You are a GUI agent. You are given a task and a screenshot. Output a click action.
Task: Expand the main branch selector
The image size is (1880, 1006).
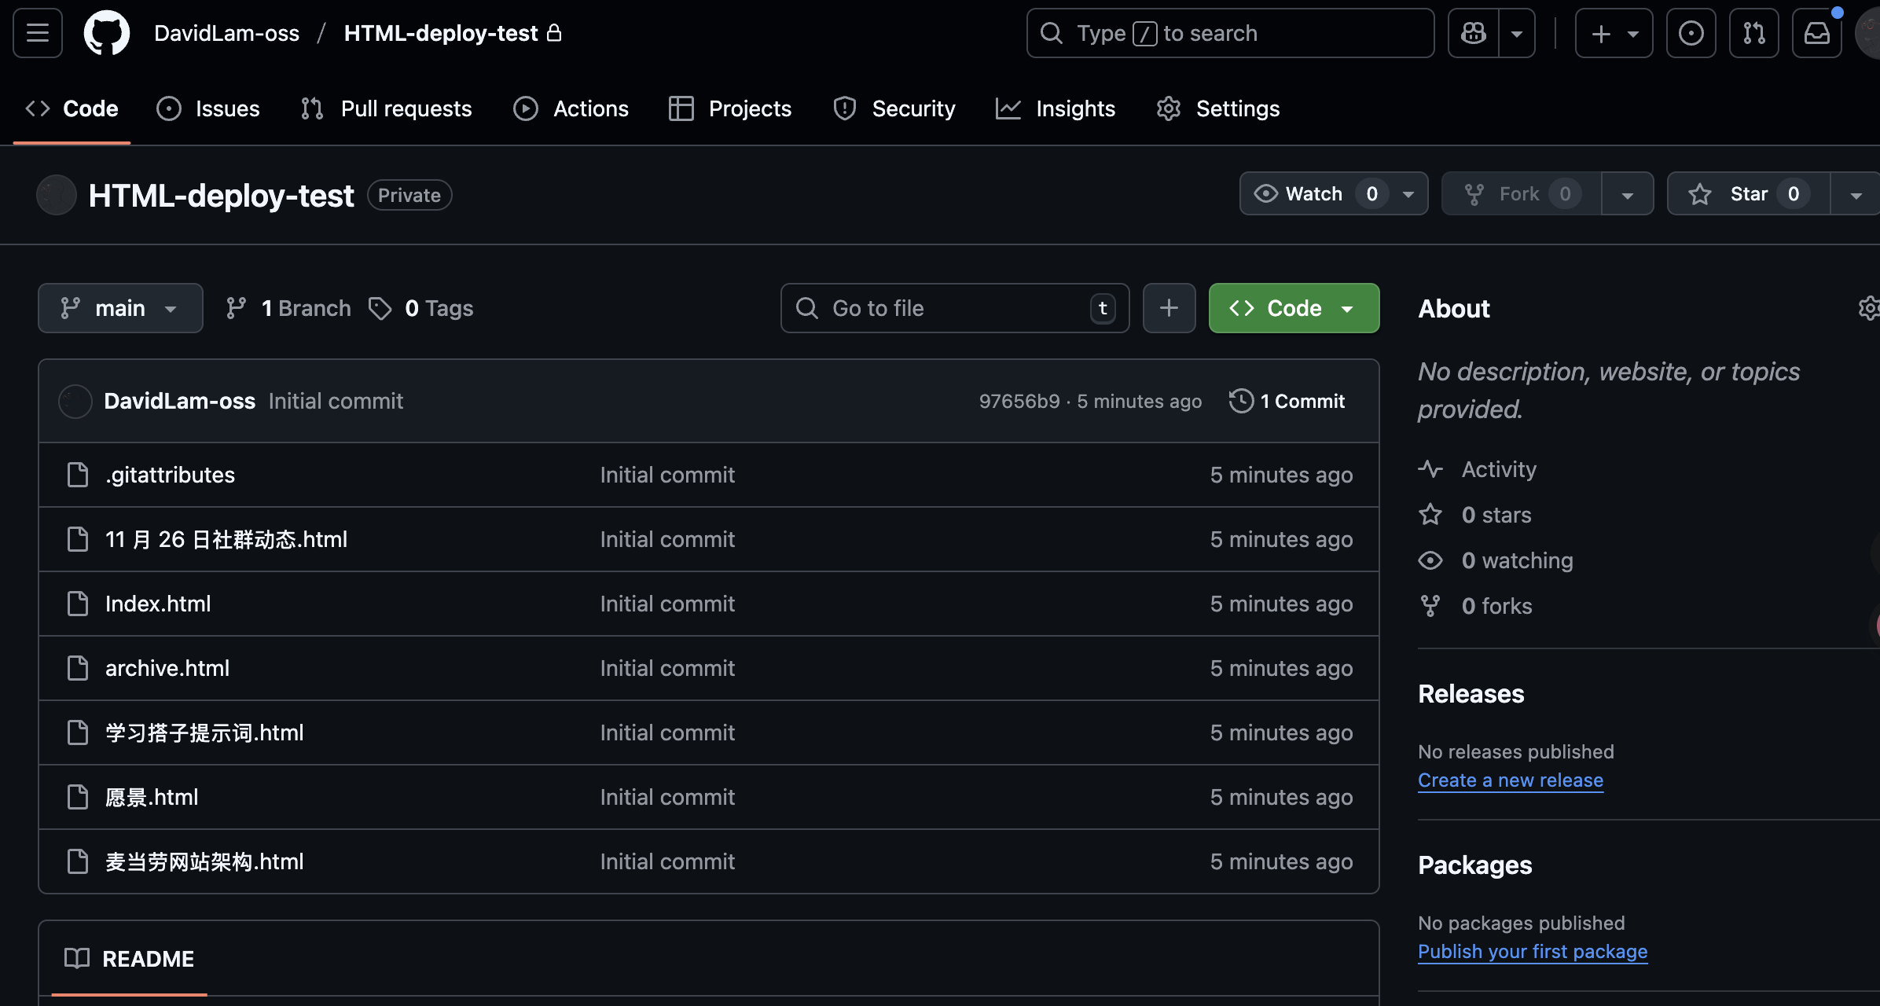pos(120,308)
